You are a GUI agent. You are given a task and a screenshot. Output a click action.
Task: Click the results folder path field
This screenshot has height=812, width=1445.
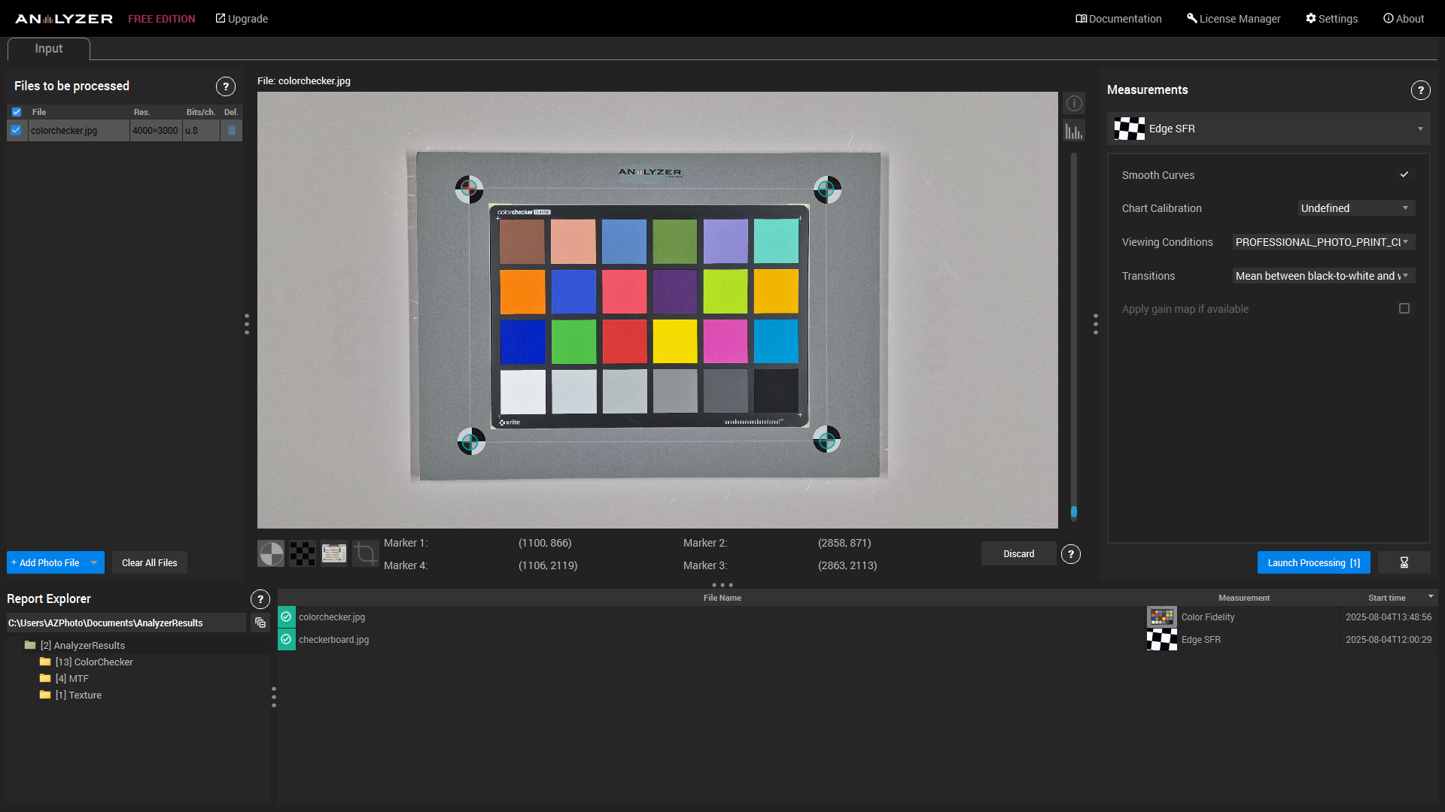click(x=126, y=623)
